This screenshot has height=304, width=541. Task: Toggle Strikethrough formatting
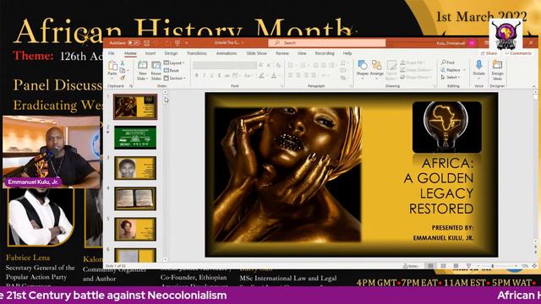[227, 75]
